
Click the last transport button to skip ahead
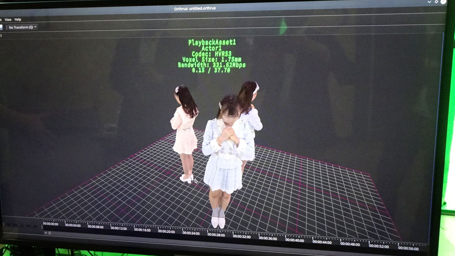point(36,226)
